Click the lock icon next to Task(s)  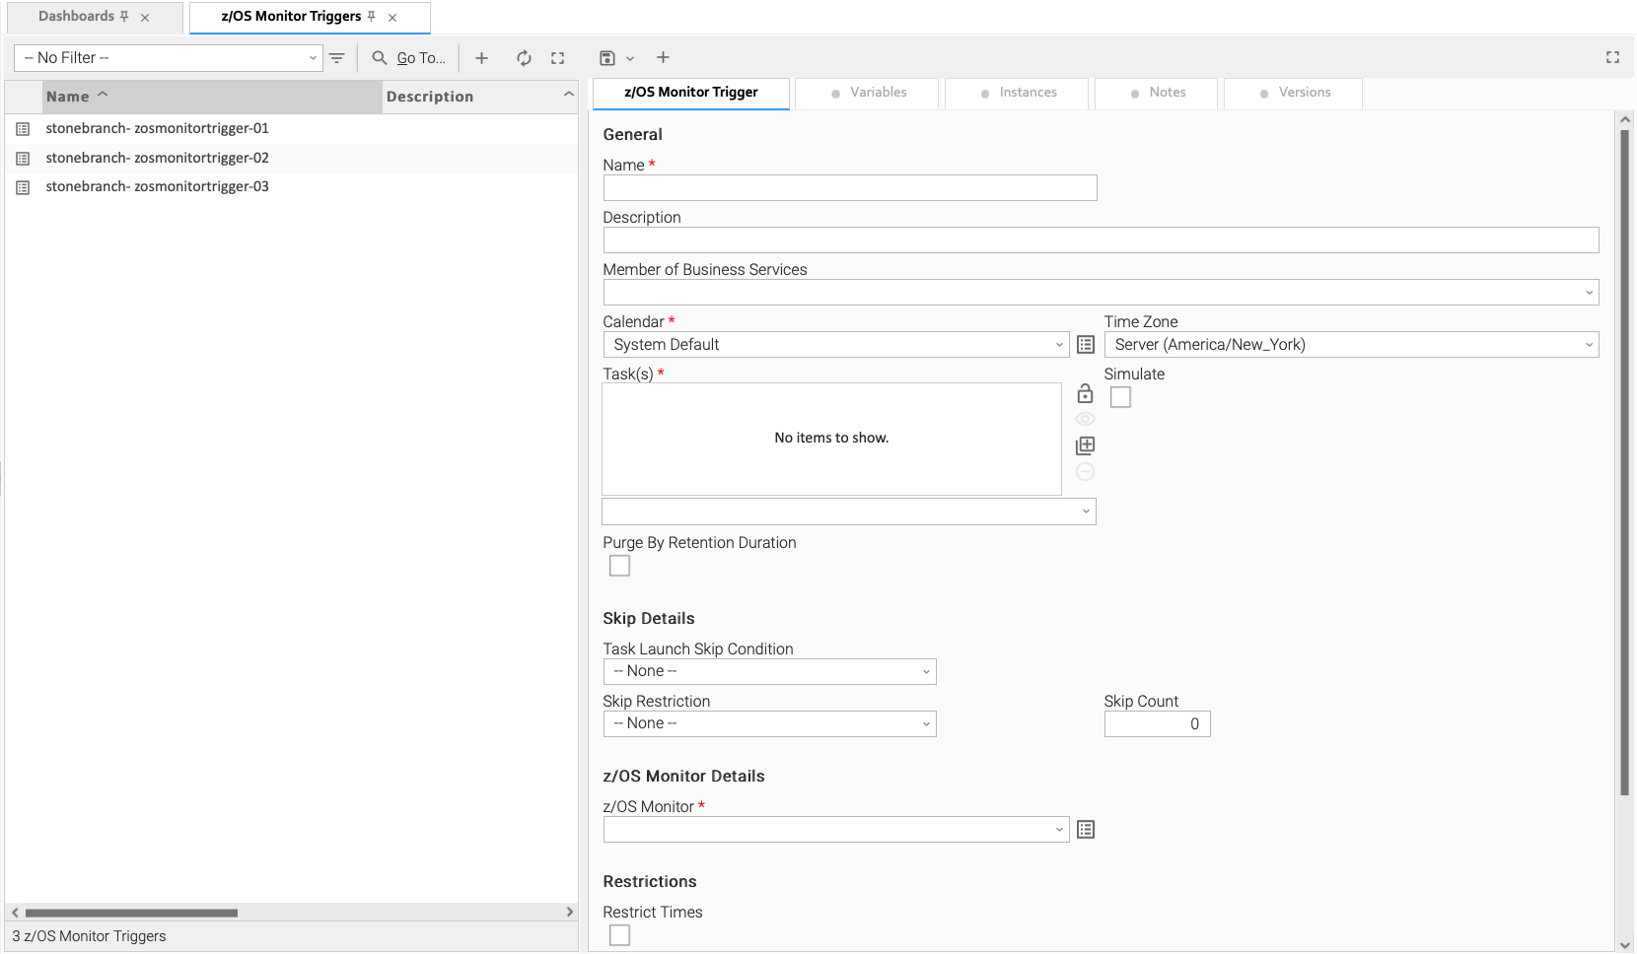click(1085, 394)
